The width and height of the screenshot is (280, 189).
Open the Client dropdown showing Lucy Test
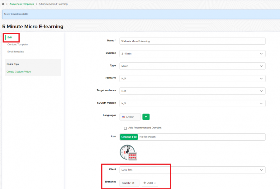(192, 170)
